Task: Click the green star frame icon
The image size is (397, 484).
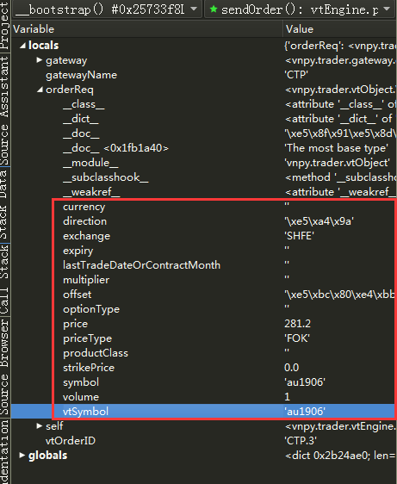Action: click(214, 9)
